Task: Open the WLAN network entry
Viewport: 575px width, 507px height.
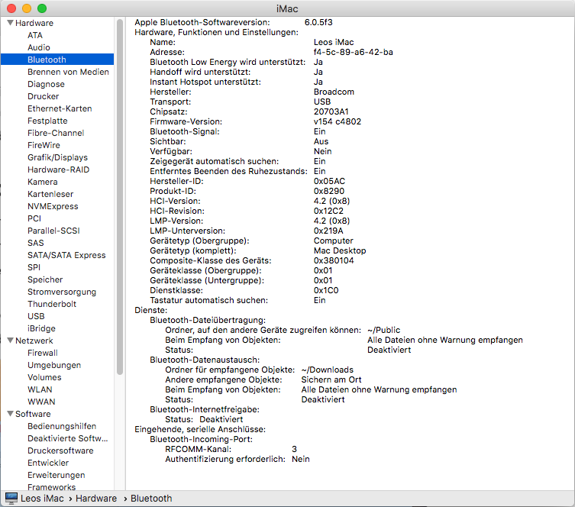Action: click(x=40, y=389)
